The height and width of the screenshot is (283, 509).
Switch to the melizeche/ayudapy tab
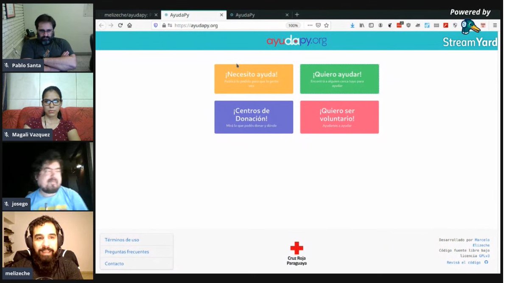(x=128, y=15)
